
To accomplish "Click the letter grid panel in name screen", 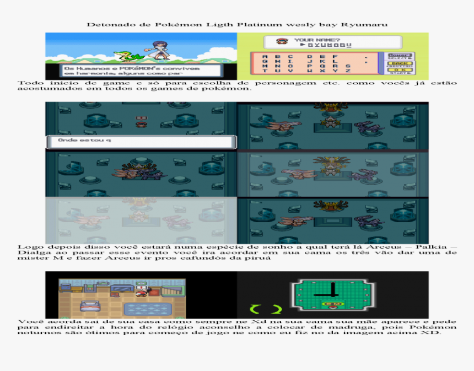I will 315,63.
